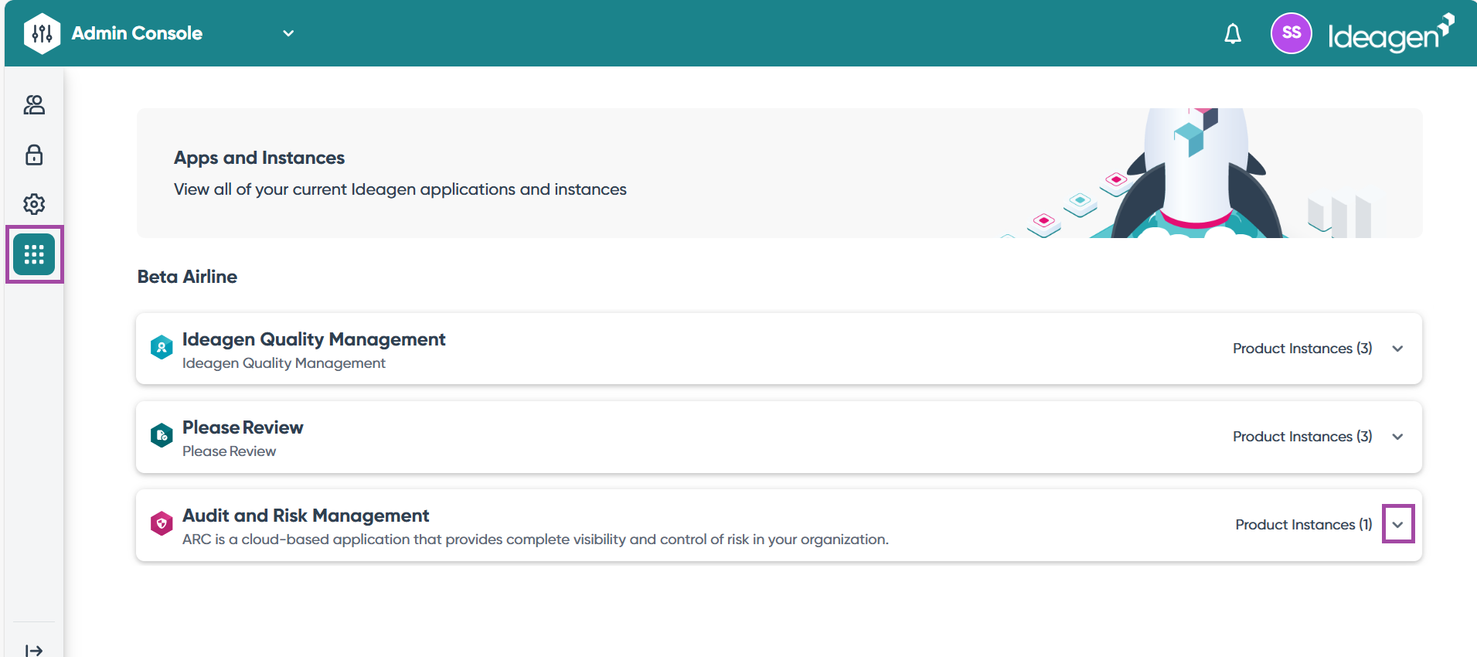Click the Ideagen Quality Management title
Screen dimensions: 1477x657
[314, 339]
